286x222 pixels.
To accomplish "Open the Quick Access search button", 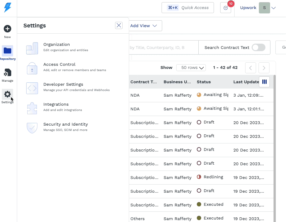I will 187,7.
